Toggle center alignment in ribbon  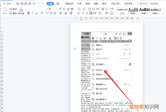(x=83, y=13)
